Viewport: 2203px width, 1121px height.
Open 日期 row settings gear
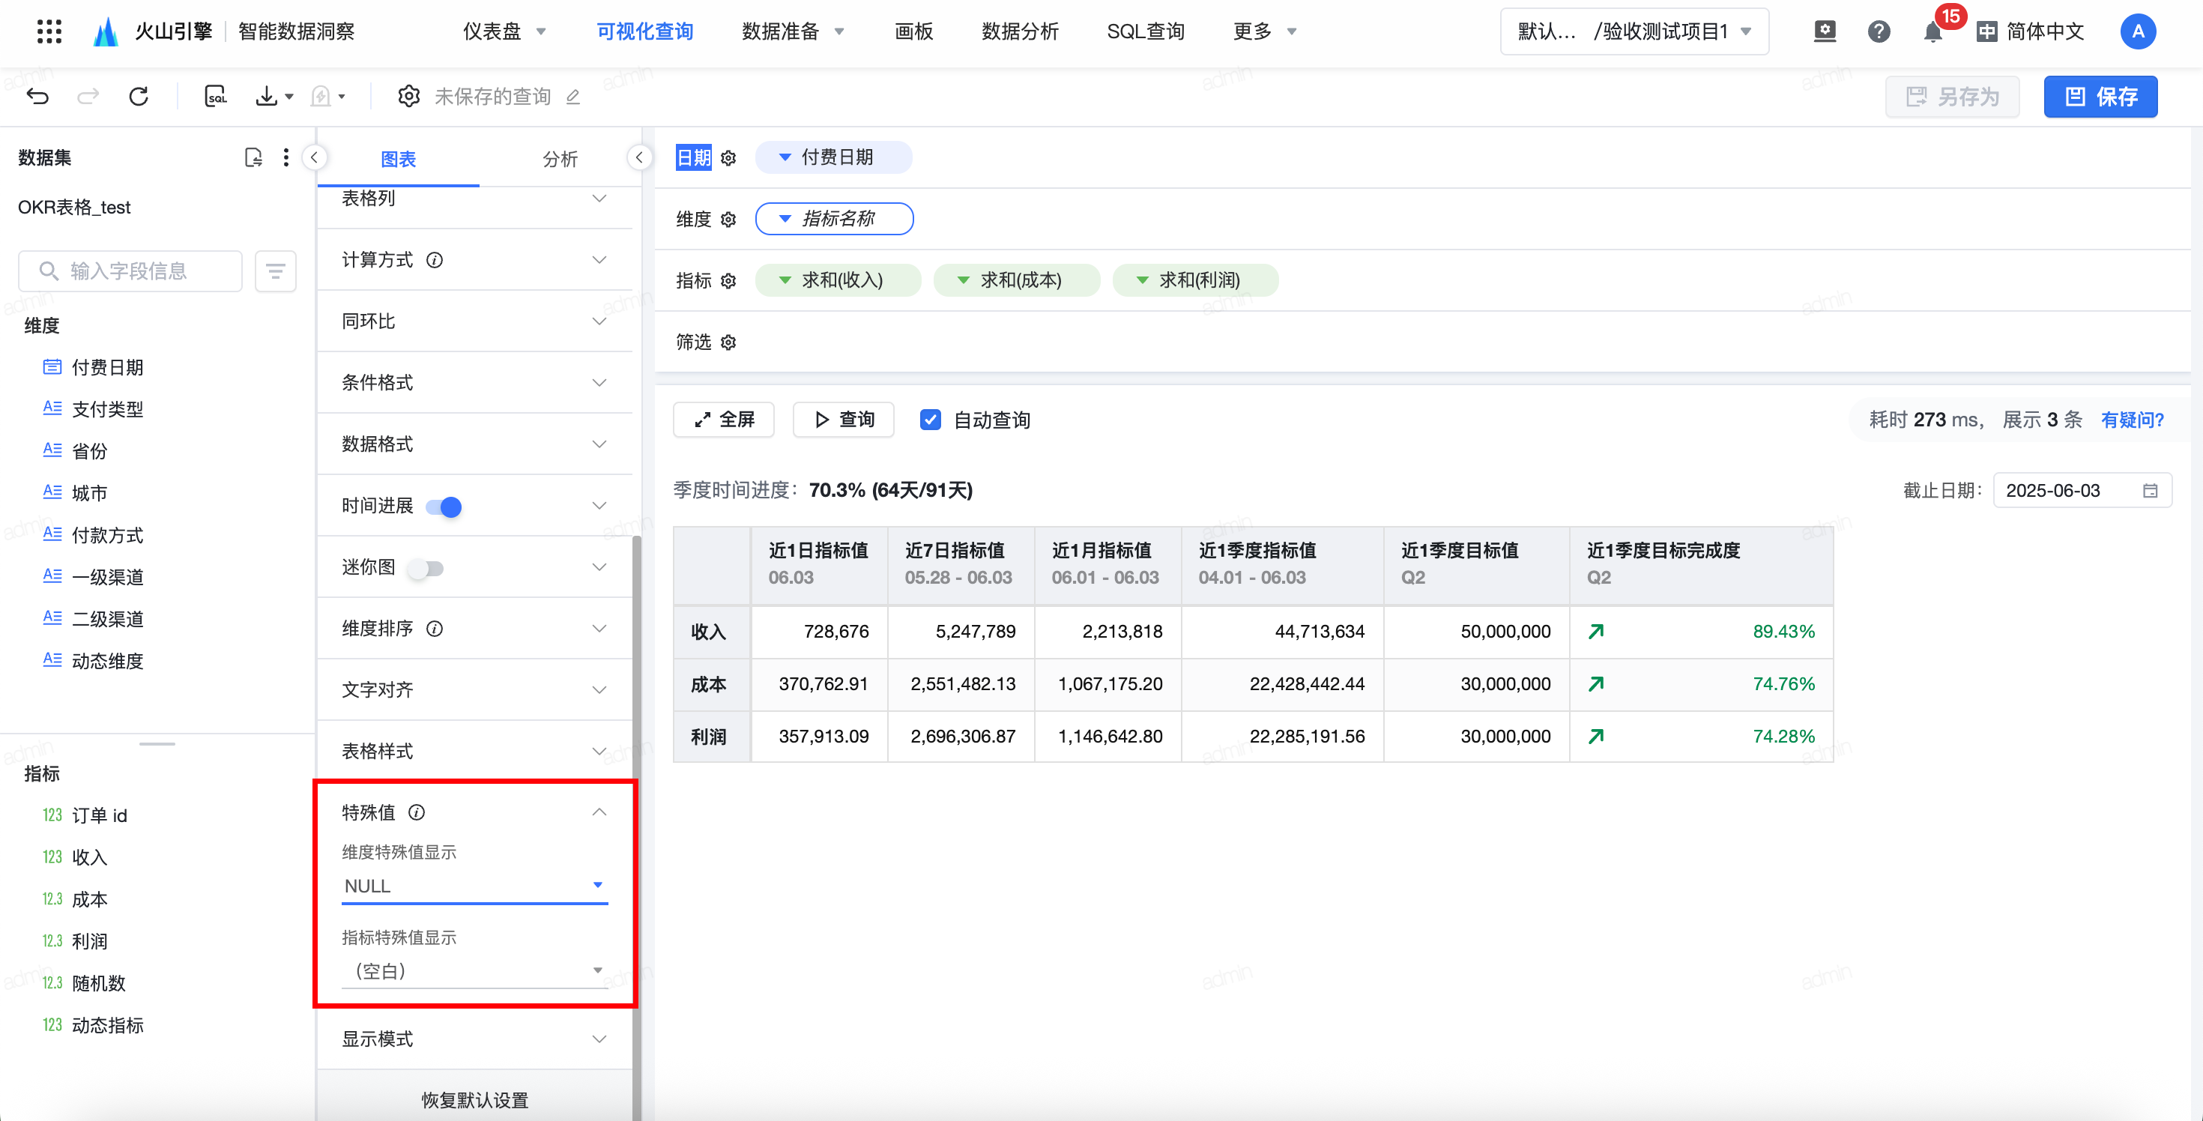[728, 157]
